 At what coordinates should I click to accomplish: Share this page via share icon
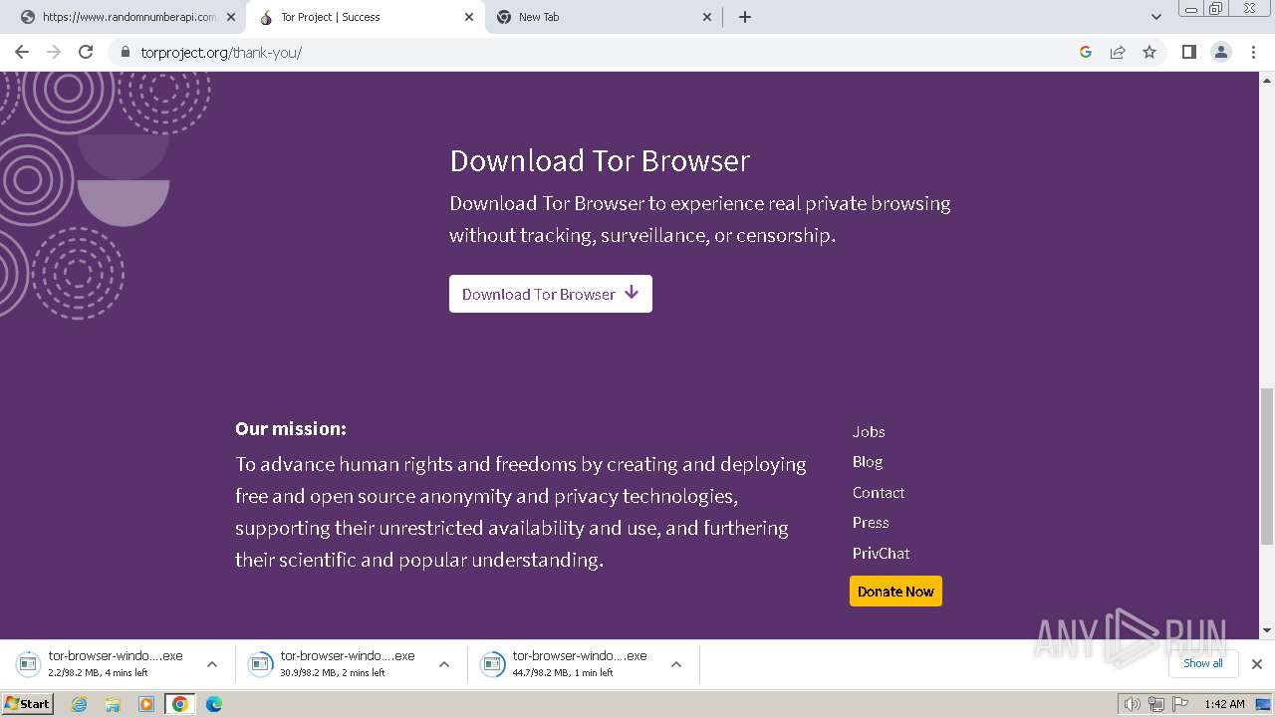coord(1118,52)
